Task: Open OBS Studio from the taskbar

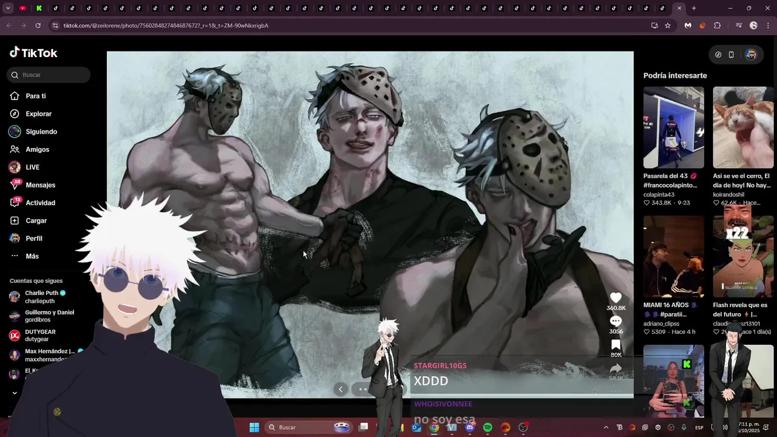Action: pos(523,427)
